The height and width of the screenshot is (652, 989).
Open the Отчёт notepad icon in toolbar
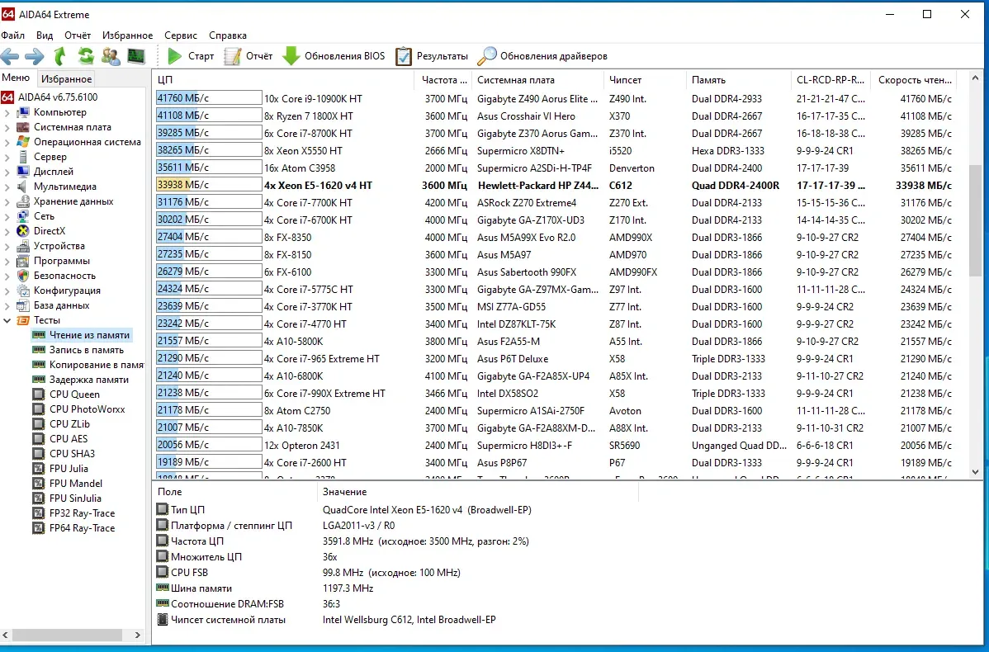tap(233, 56)
